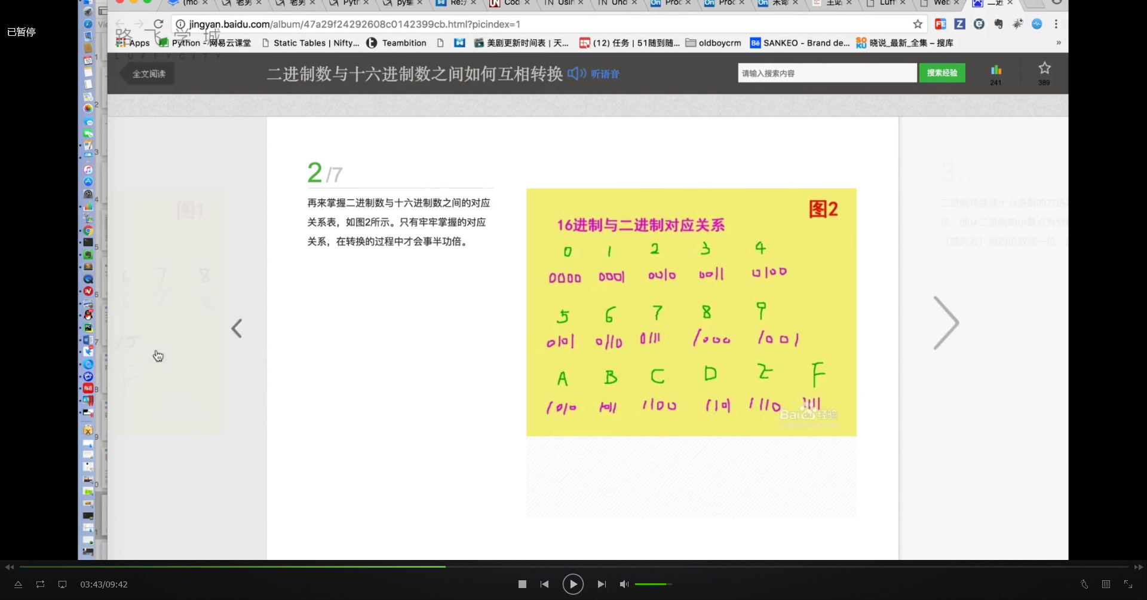Image resolution: width=1147 pixels, height=600 pixels.
Task: View site info icon in address bar
Action: (180, 25)
